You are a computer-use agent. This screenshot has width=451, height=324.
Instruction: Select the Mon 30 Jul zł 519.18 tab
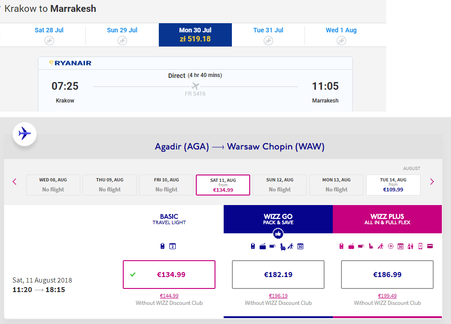tap(195, 35)
